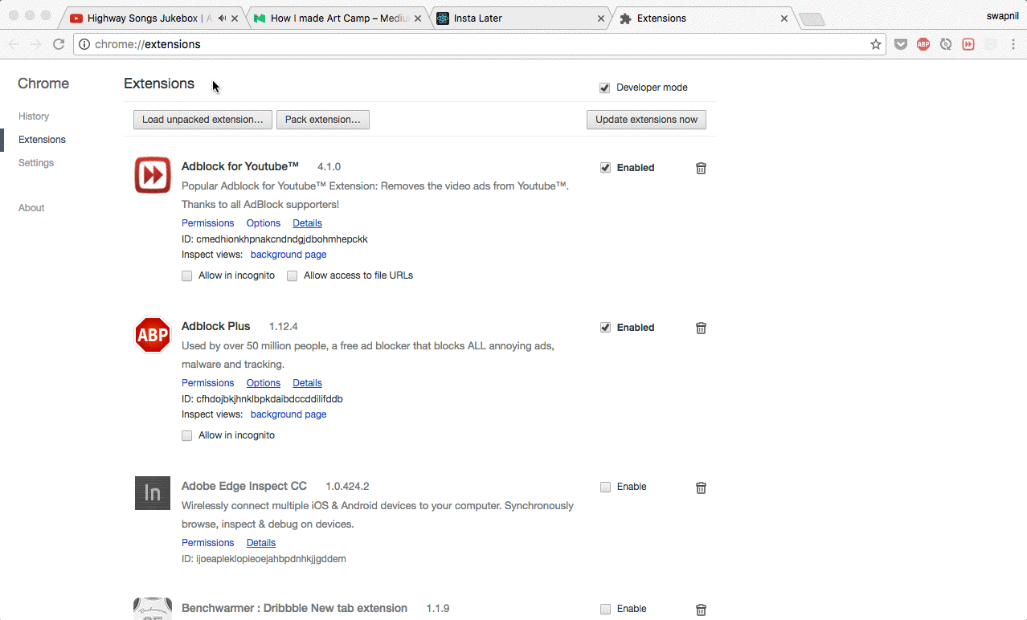Viewport: 1027px width, 620px height.
Task: Open the ABP toolbar extension icon
Action: coord(923,44)
